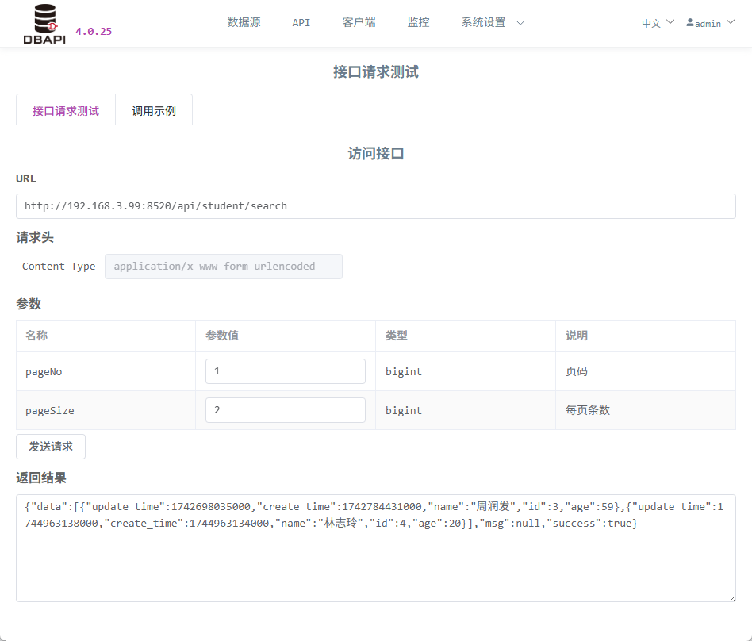The width and height of the screenshot is (752, 641).
Task: Click the admin user avatar icon
Action: pos(689,22)
